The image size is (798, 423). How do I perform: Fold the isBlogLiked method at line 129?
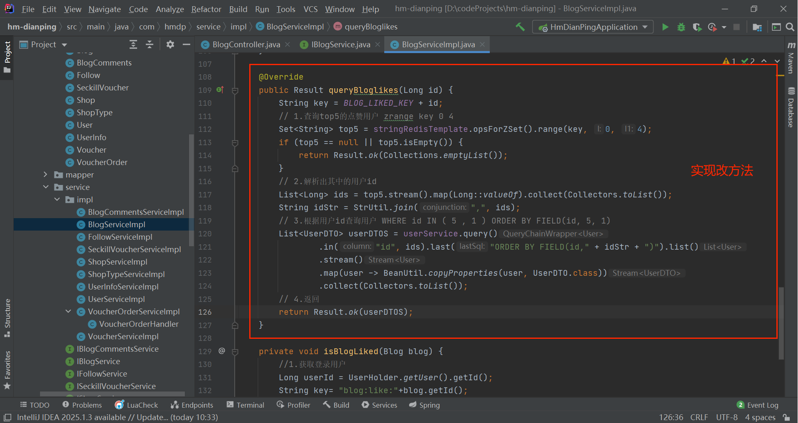235,352
